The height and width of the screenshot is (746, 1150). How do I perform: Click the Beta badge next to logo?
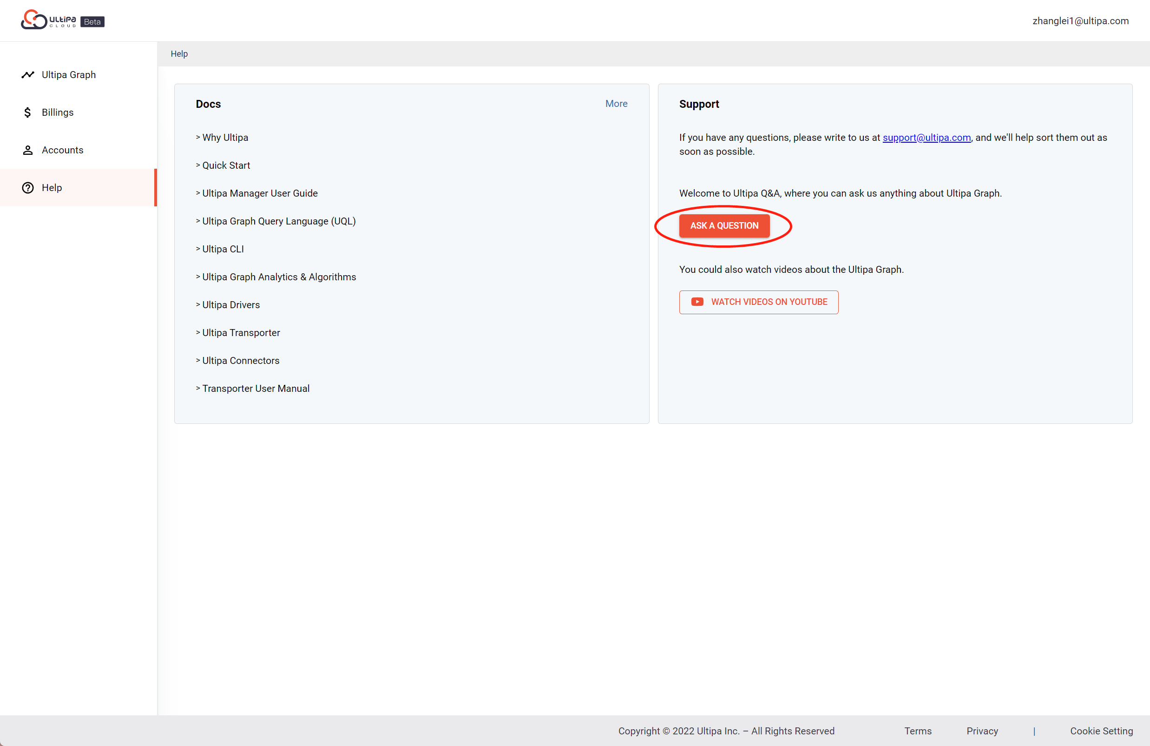(x=92, y=22)
